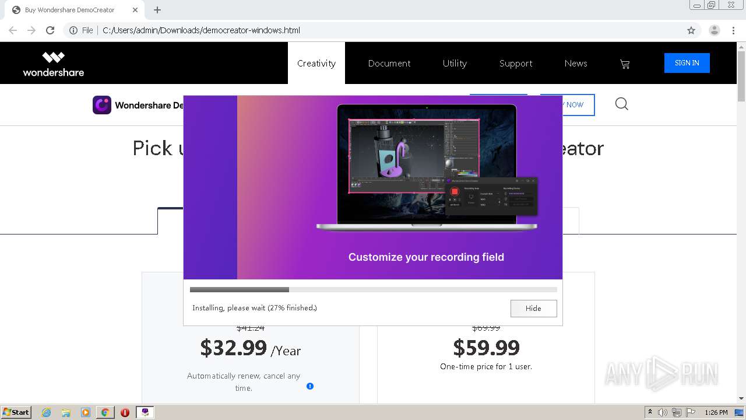The width and height of the screenshot is (746, 420).
Task: Click the laptop preview image in installer
Action: coord(427,167)
